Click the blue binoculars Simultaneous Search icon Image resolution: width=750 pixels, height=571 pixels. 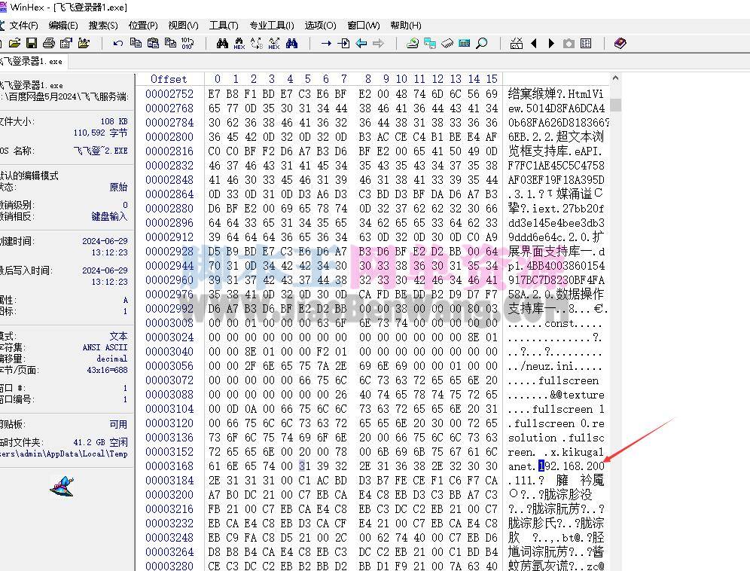point(291,44)
